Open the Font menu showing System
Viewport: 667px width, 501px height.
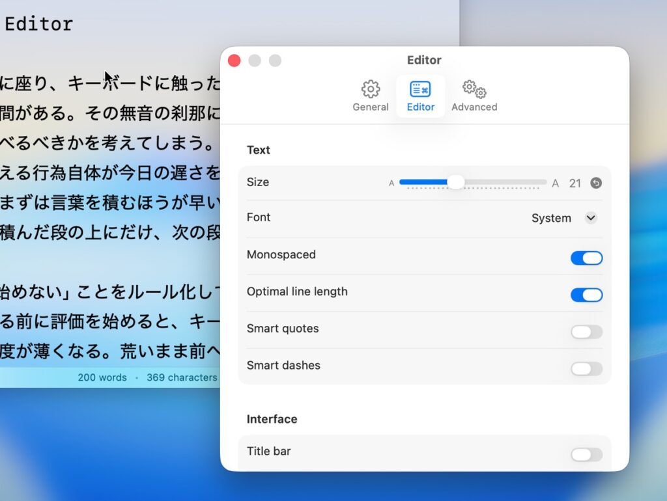pos(552,218)
